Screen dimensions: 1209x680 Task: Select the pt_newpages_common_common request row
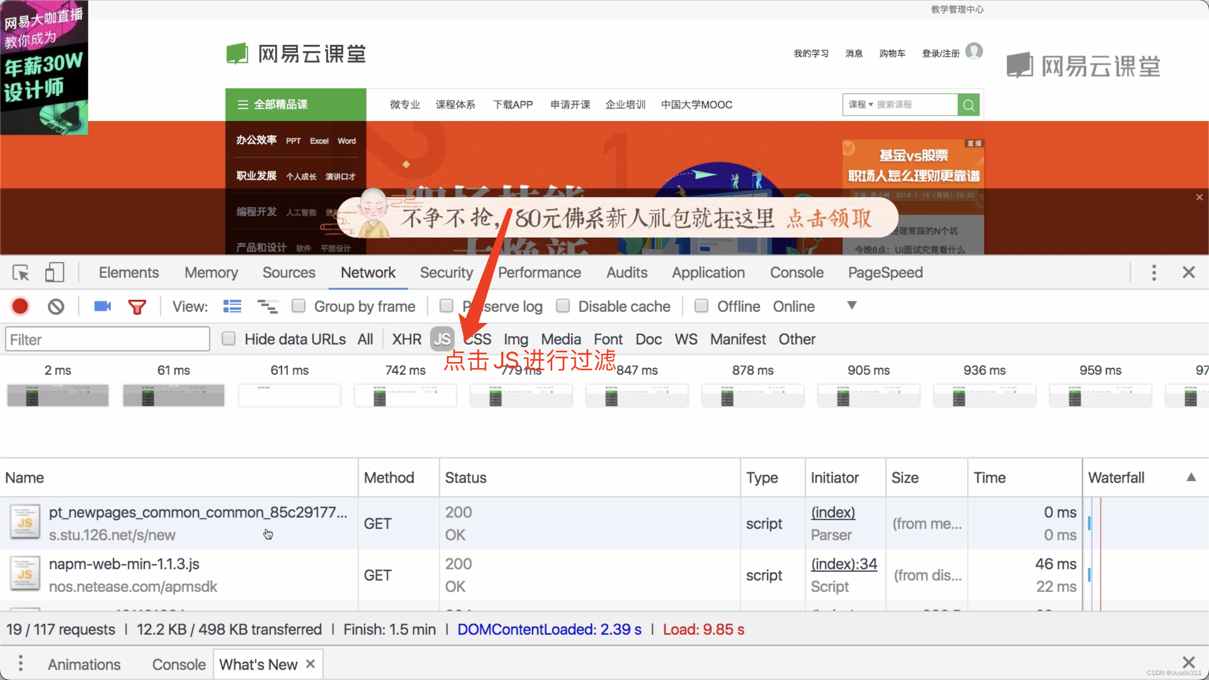pos(604,523)
